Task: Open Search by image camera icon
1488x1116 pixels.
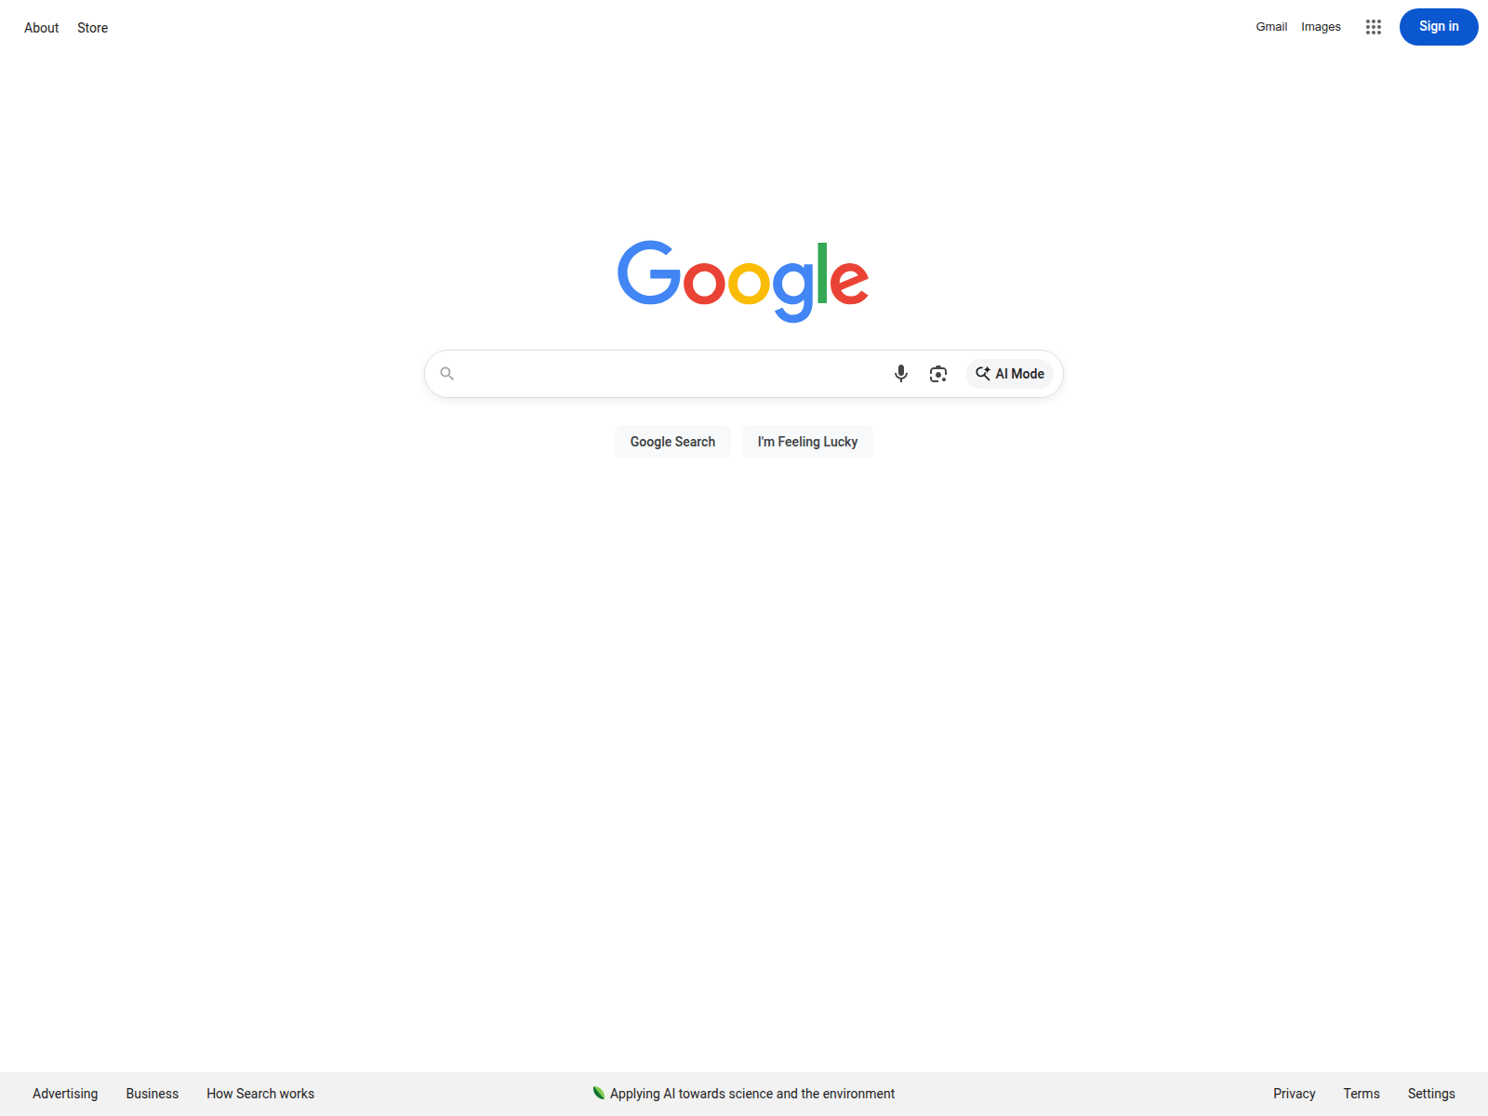Action: [x=938, y=374]
